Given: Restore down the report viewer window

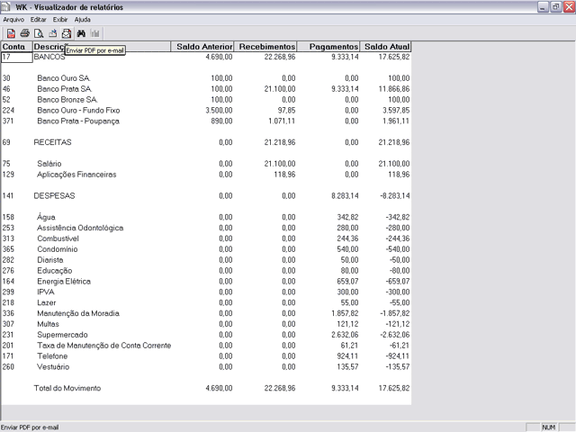Looking at the screenshot, I should pos(555,7).
